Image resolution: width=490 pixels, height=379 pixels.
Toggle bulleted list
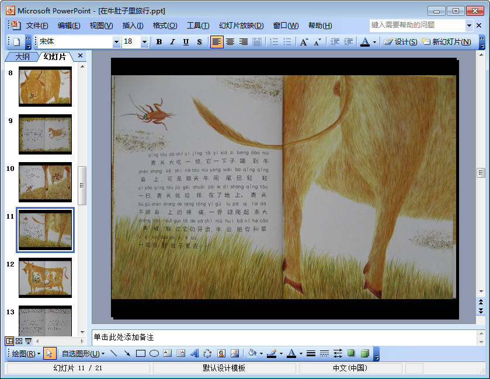(x=287, y=42)
